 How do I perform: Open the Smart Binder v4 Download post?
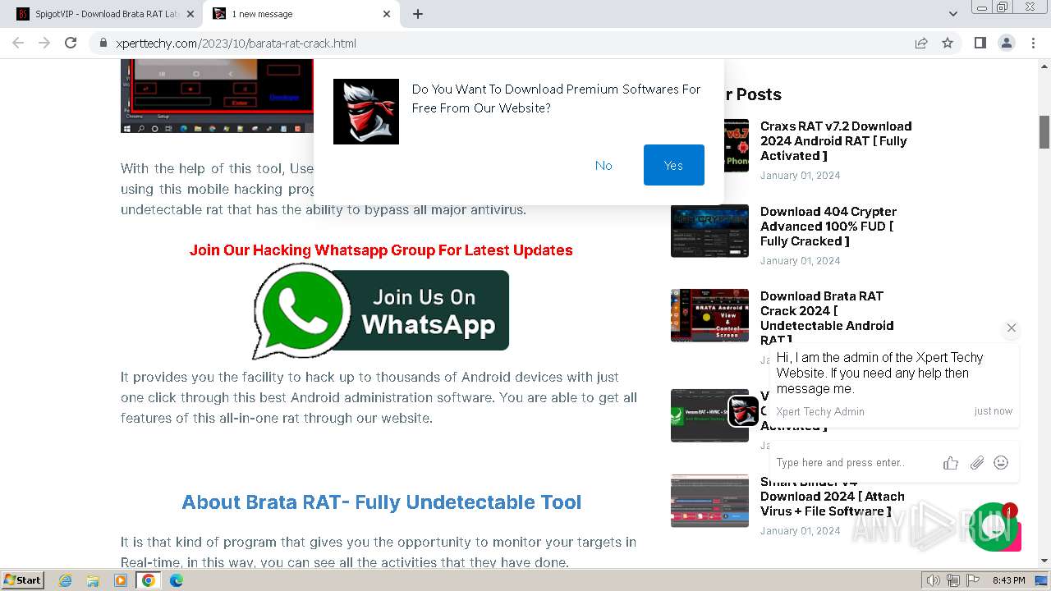(x=833, y=497)
